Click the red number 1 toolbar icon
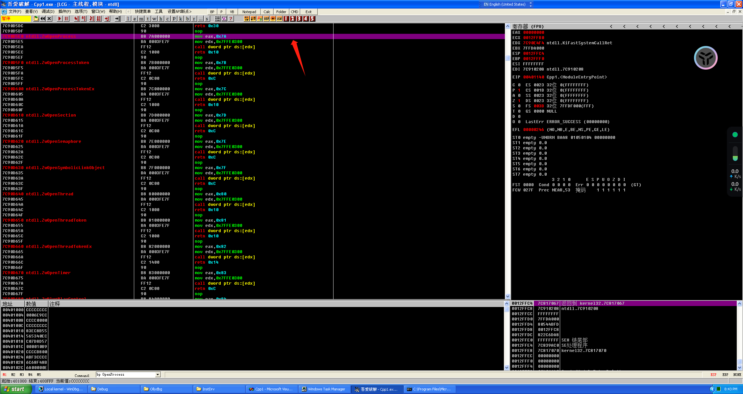 click(286, 19)
